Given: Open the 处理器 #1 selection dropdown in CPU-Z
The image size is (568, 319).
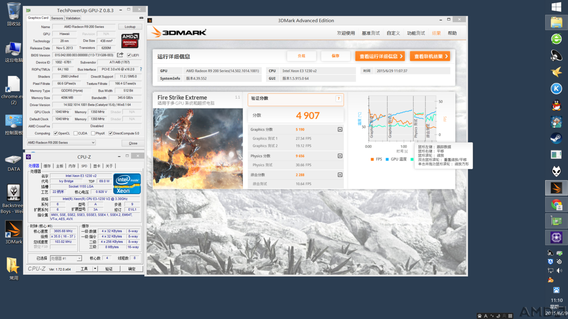Looking at the screenshot, I should click(66, 258).
